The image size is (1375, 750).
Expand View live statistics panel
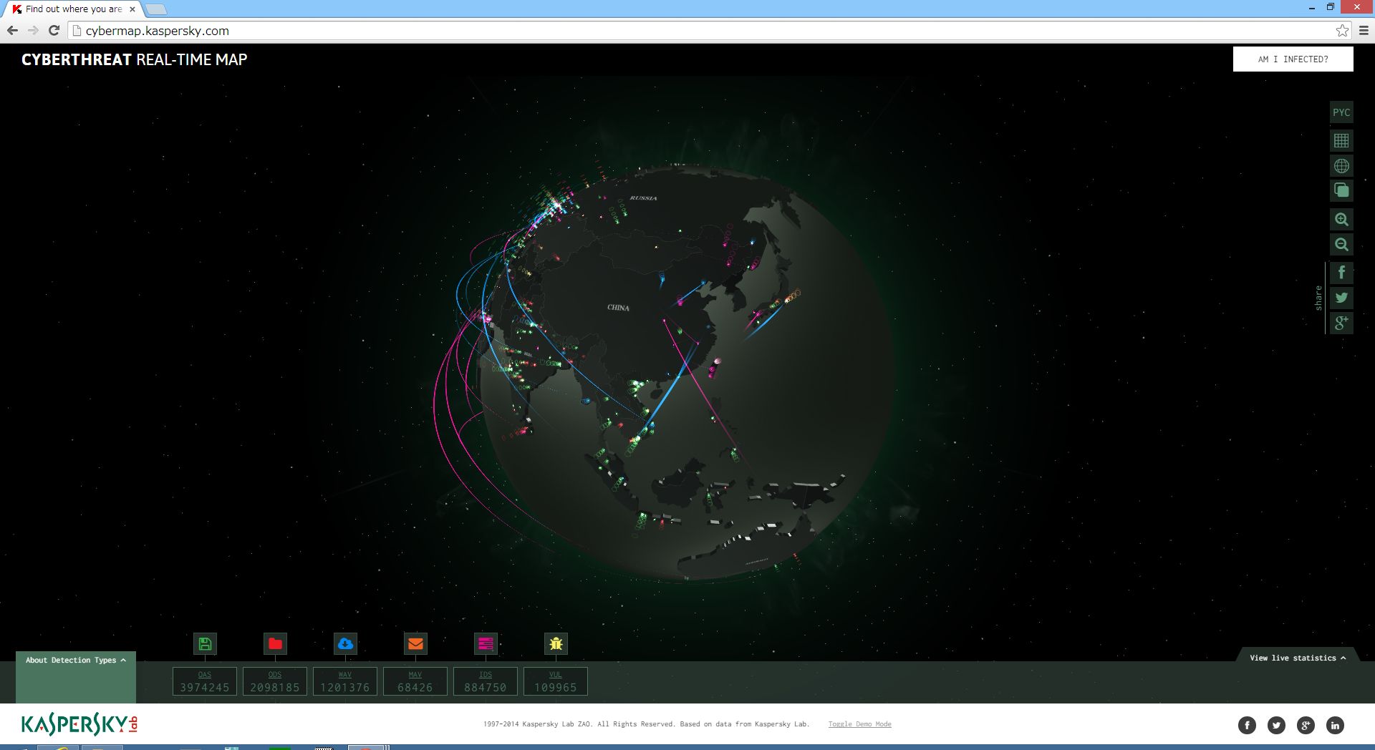1298,658
